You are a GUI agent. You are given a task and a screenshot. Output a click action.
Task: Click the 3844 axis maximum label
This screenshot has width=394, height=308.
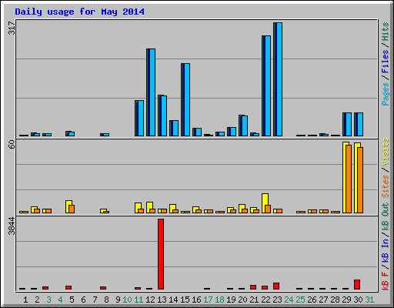(12, 226)
